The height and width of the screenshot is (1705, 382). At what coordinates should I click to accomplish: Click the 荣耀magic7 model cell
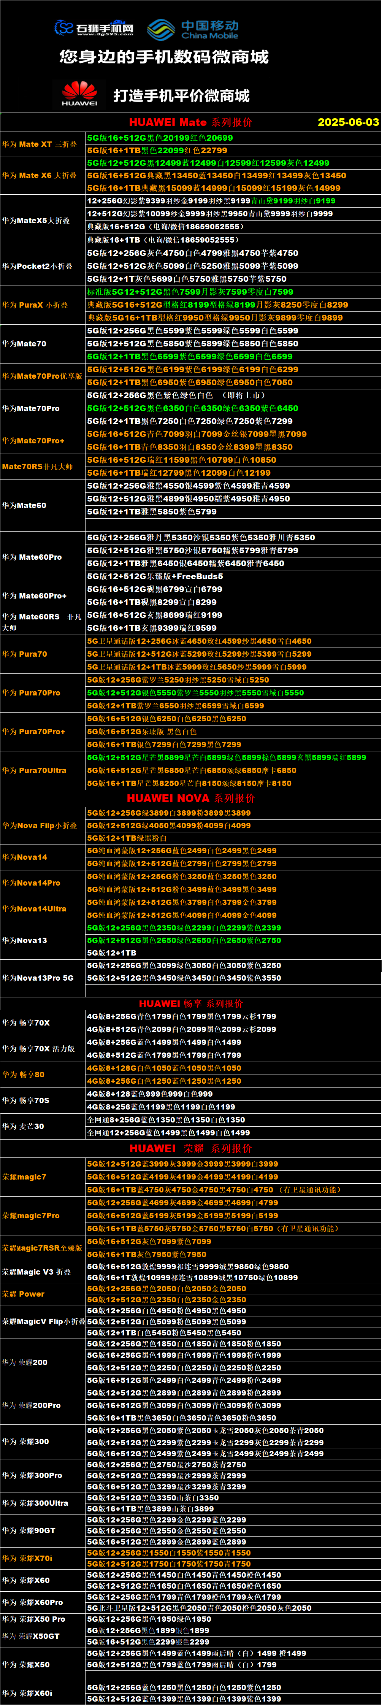pos(43,1177)
